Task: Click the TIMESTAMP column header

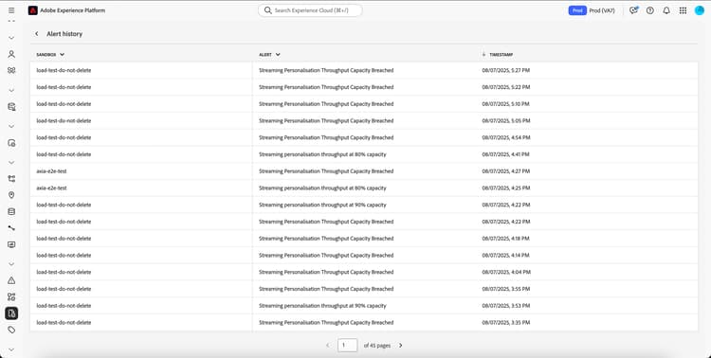Action: pyautogui.click(x=501, y=54)
